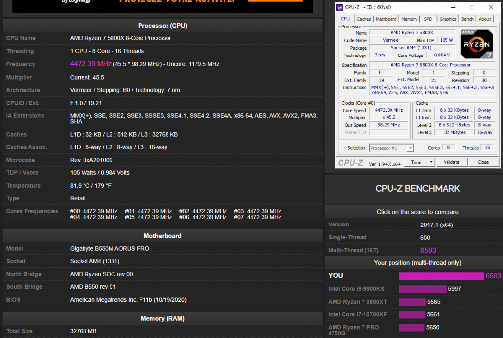
Task: Click the AMD Ryzen 7 logo image
Action: 476,44
